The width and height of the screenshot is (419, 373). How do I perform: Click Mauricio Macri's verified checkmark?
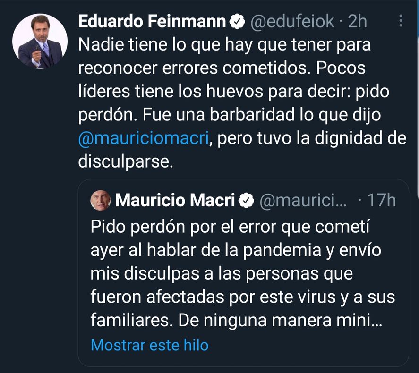pos(246,200)
